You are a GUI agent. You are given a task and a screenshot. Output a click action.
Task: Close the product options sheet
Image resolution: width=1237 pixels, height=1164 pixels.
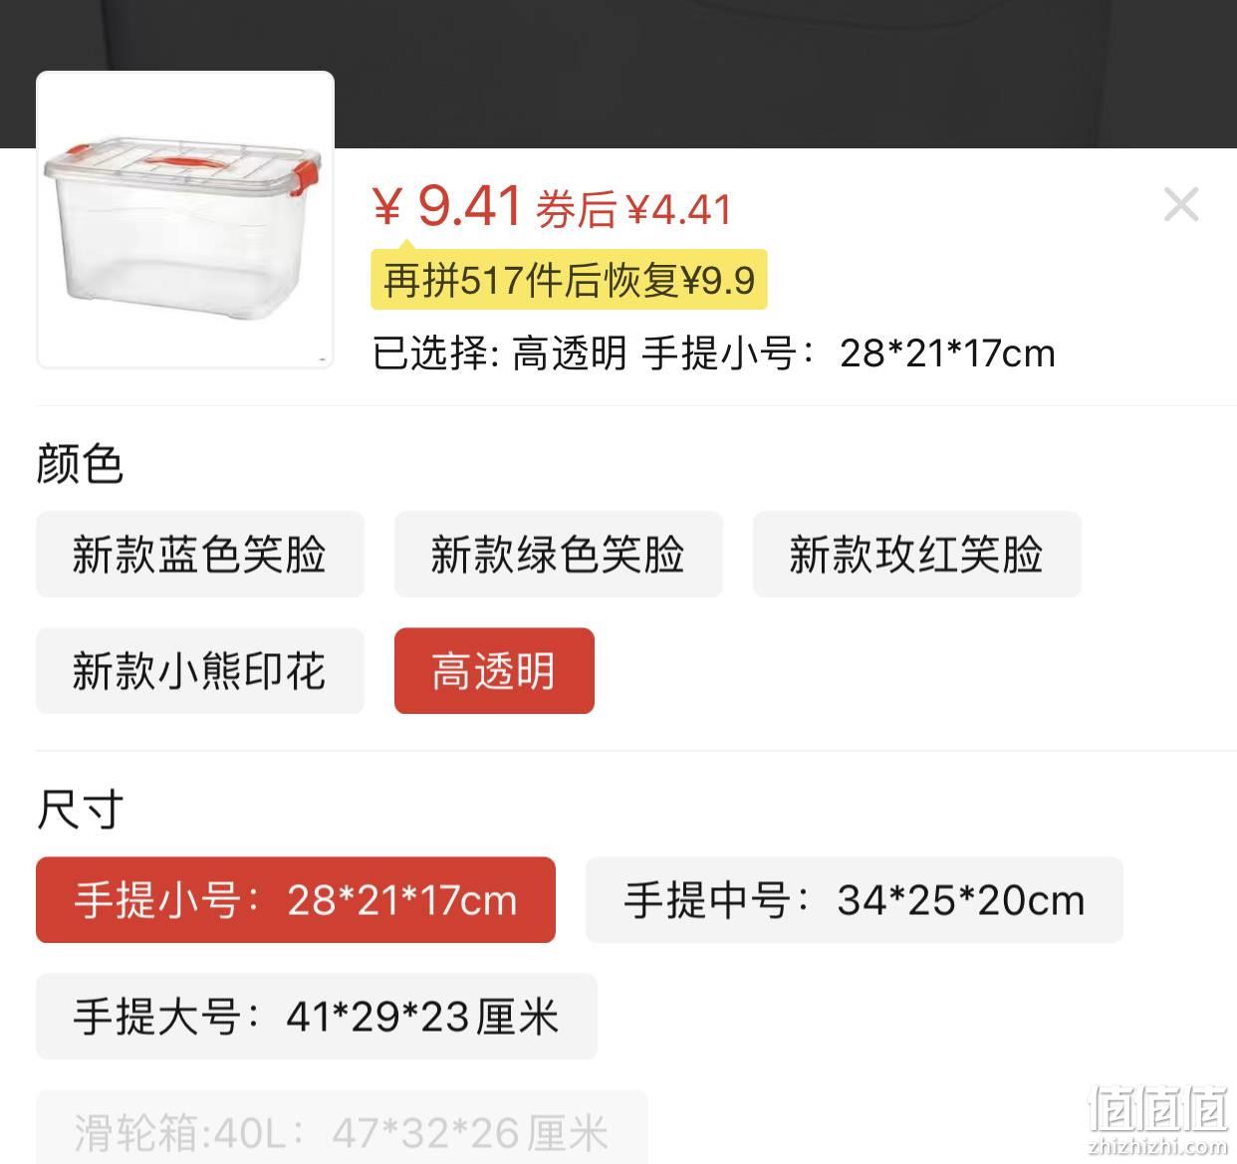click(x=1181, y=205)
